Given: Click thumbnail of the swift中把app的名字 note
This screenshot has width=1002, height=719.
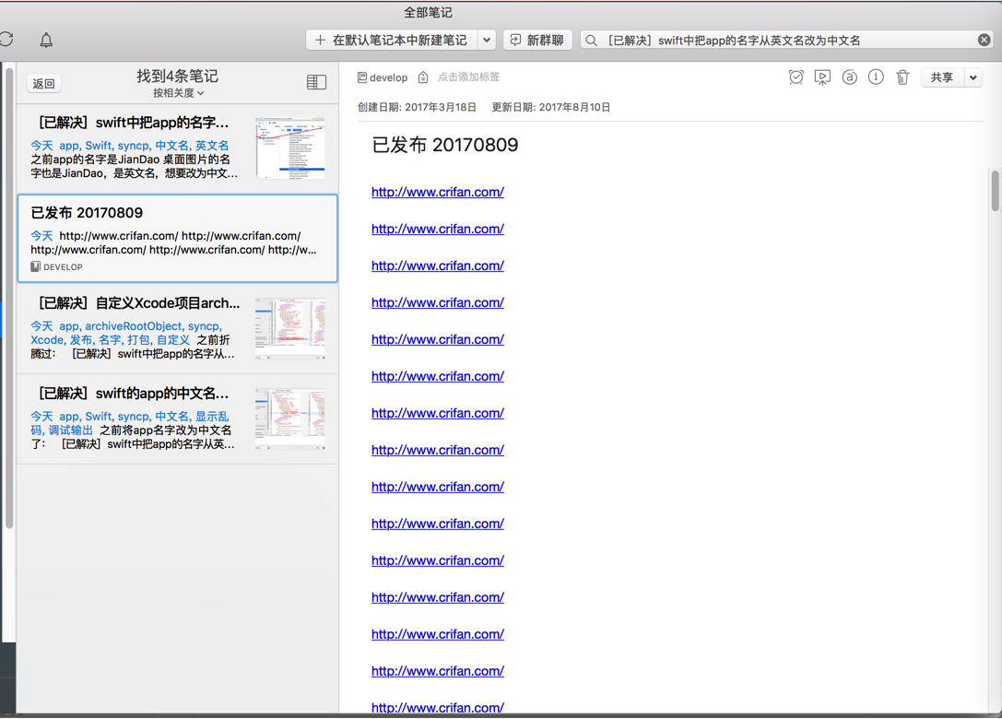Looking at the screenshot, I should pos(290,148).
